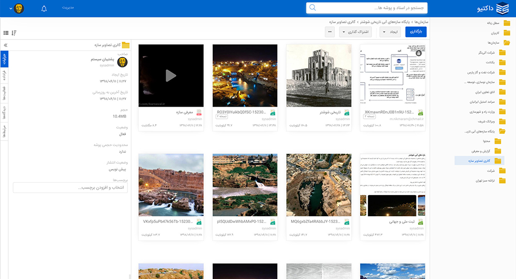The height and width of the screenshot is (279, 516).
Task: Collapse the پایگاه سازه‌های آبی تاریخی folder
Action: [x=485, y=131]
